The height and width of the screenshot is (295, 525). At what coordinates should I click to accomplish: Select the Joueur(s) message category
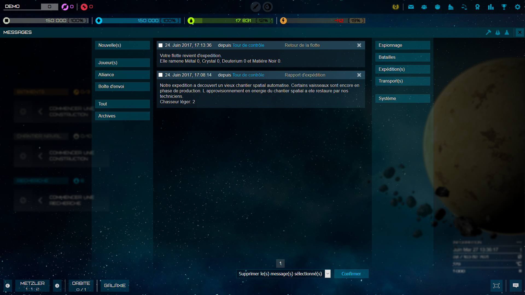pos(122,63)
